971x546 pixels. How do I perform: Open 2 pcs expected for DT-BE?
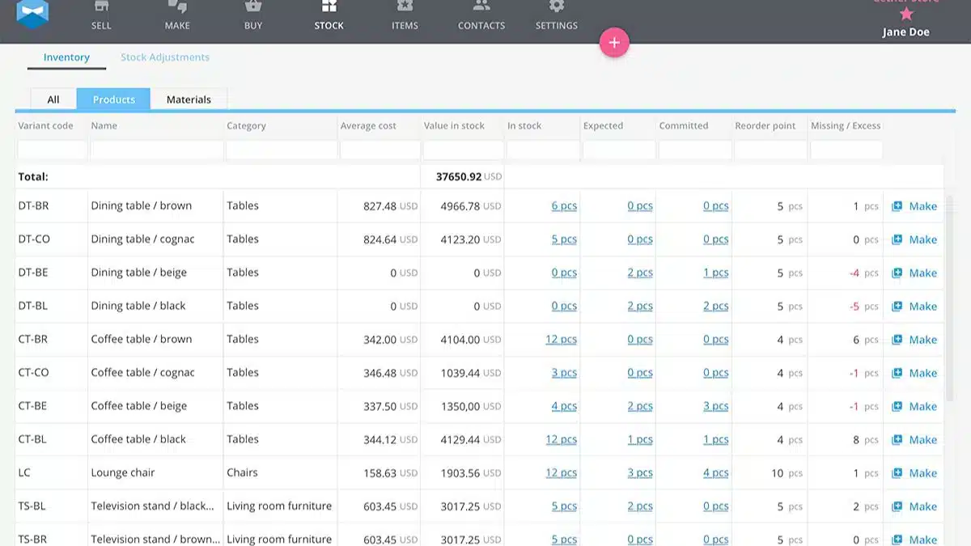tap(640, 273)
